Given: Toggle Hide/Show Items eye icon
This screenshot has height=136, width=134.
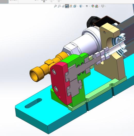Looking at the screenshot, I should click(x=87, y=6).
